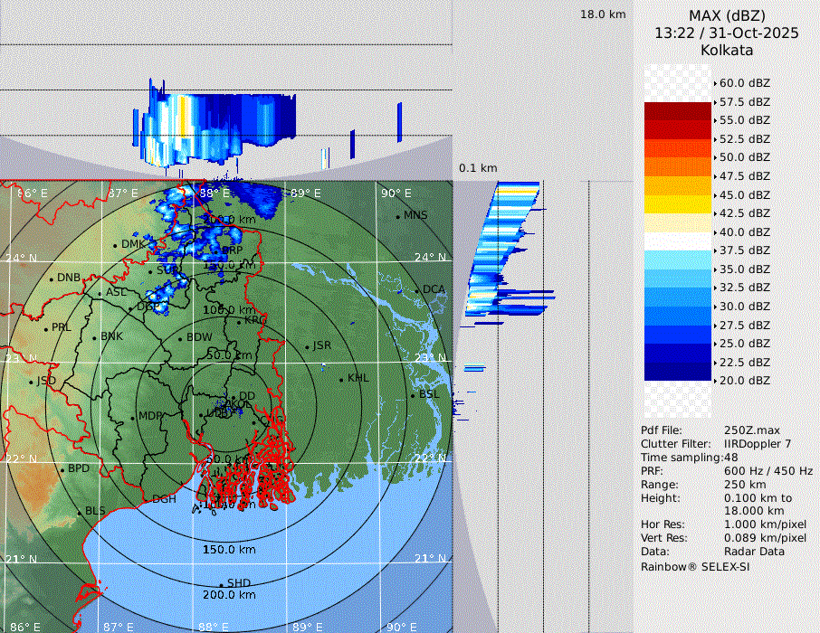
Task: Select the KHL station marker
Action: tap(341, 378)
